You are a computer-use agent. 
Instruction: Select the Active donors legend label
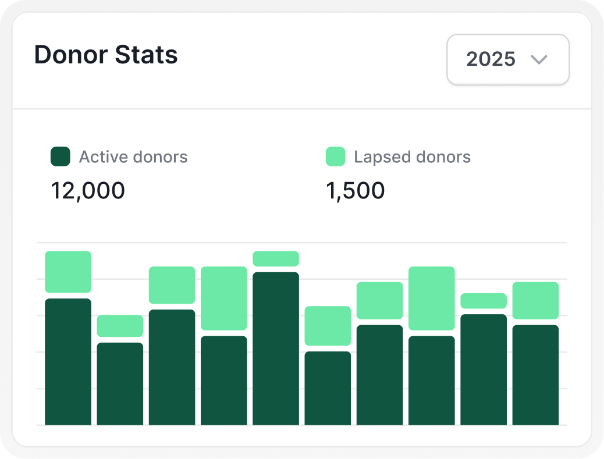pyautogui.click(x=133, y=156)
